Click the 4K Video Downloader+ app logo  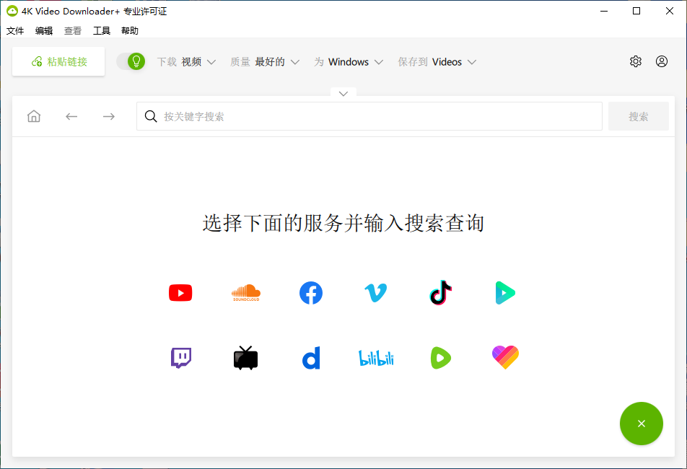click(x=12, y=11)
